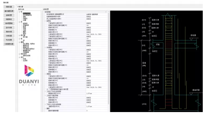Viewport: 206px width, 115px height.
Task: Select 筏板基础 in the tree
Action: pyautogui.click(x=26, y=52)
